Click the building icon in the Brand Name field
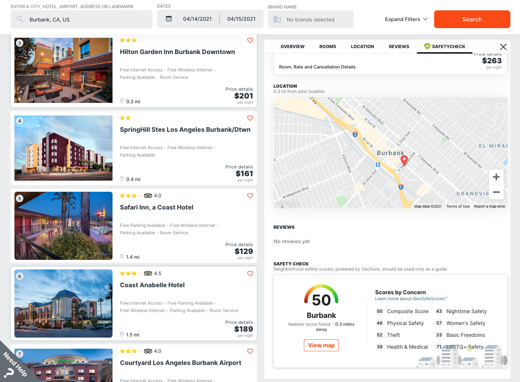This screenshot has width=520, height=382. coord(277,19)
